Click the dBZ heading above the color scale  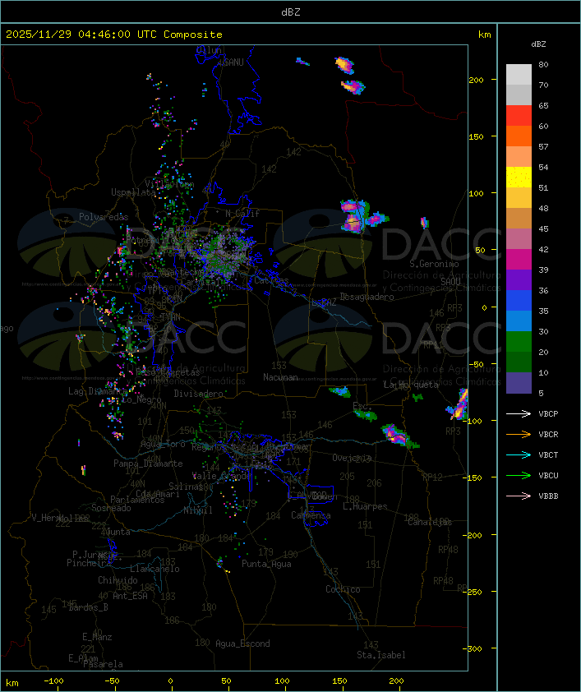coord(538,44)
